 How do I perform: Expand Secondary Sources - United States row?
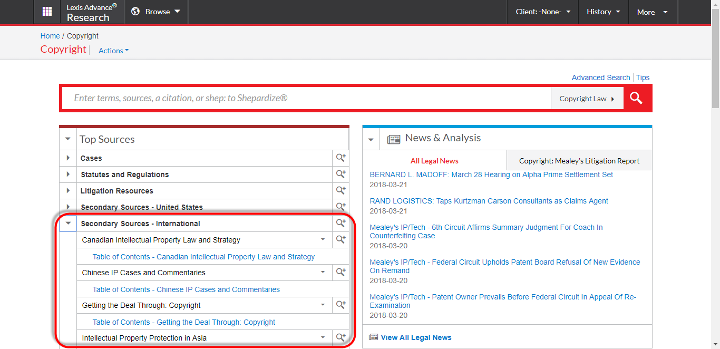click(68, 207)
